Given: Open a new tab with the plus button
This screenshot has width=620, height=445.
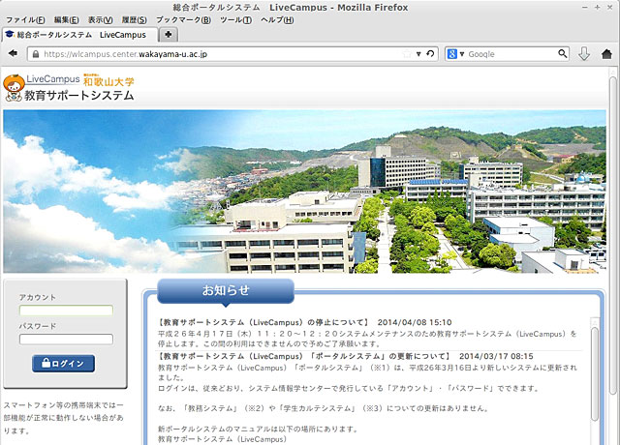Looking at the screenshot, I should (x=168, y=35).
